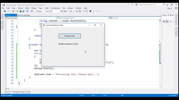Redo the last undone action
Viewport: 179px width, 100px height.
[32, 11]
